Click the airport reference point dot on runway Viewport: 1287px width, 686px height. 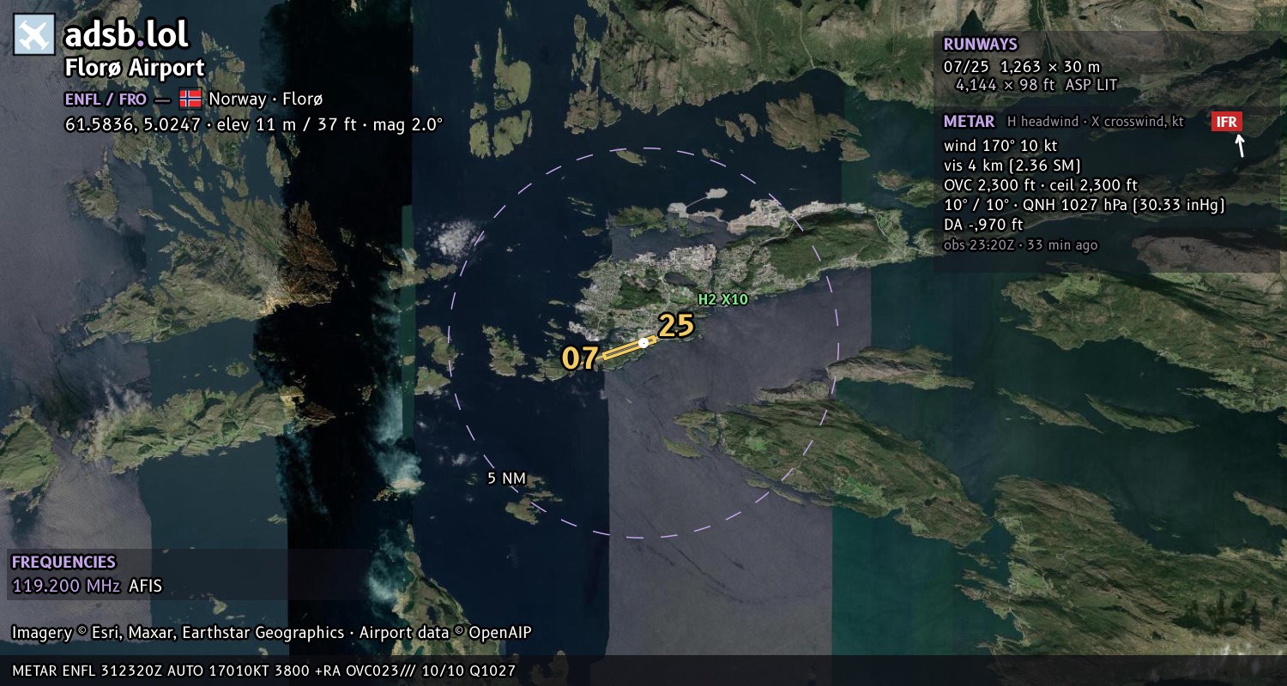(643, 343)
